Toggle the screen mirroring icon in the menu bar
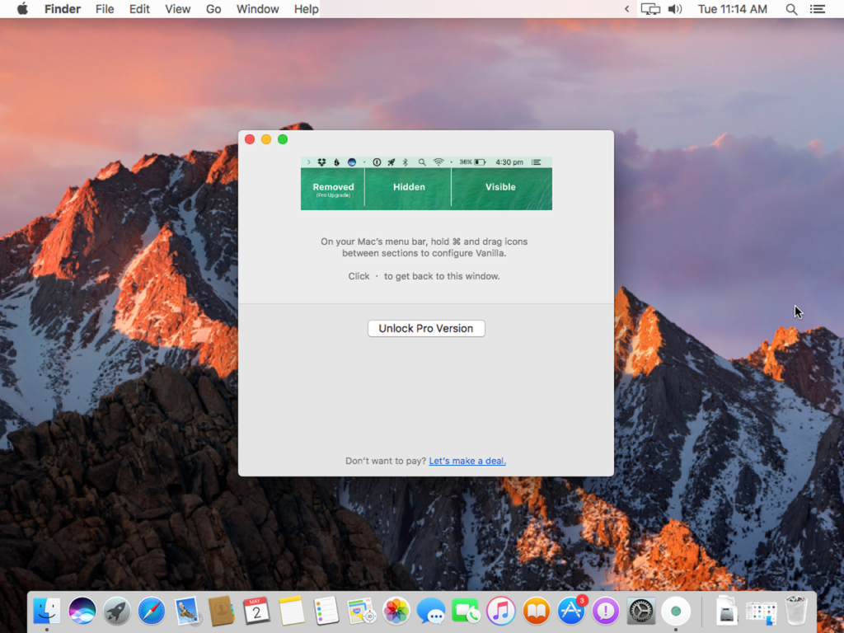844x633 pixels. click(x=649, y=9)
